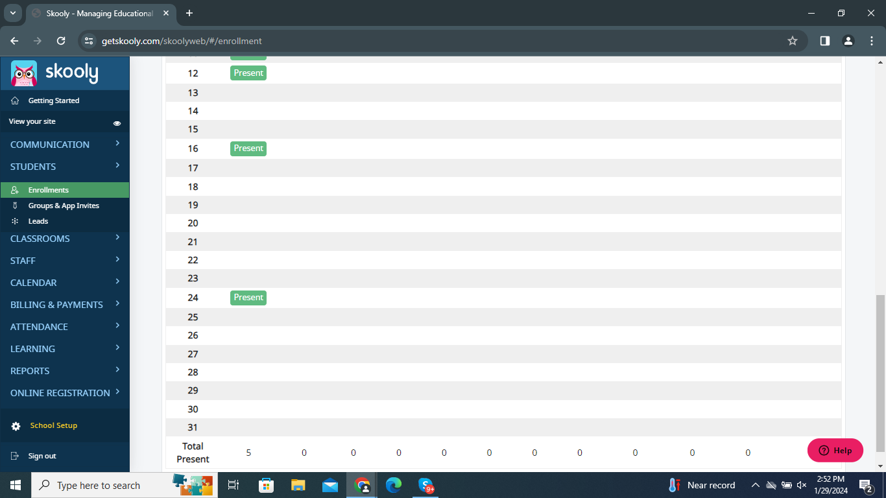Launch Microsoft Store from taskbar
Screen dimensions: 886x498
click(x=266, y=485)
